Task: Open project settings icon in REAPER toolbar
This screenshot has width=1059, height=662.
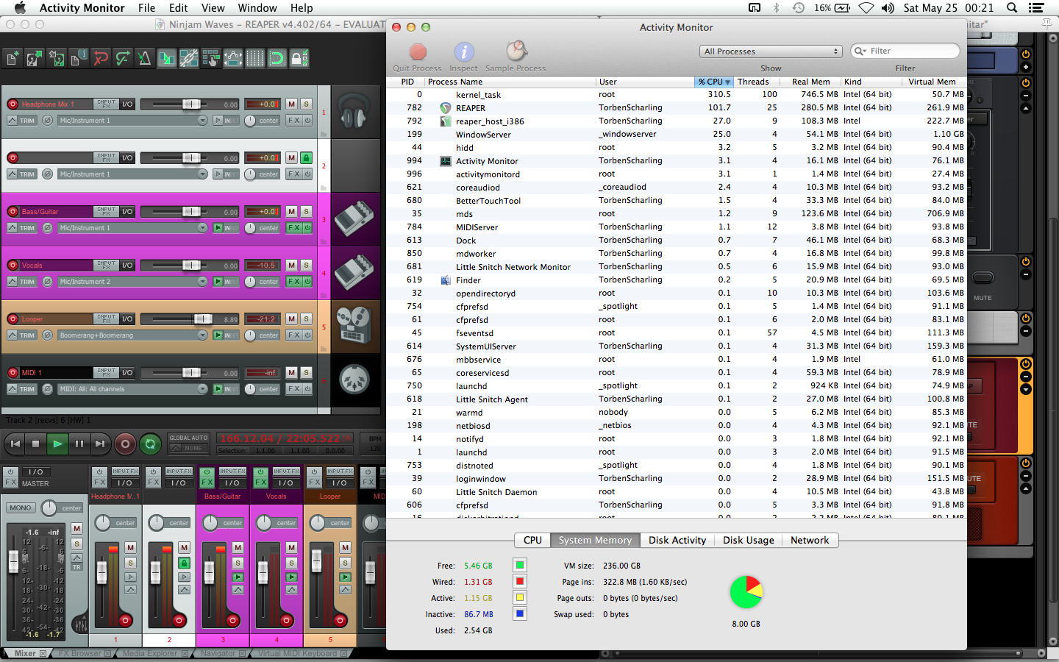Action: [79, 58]
